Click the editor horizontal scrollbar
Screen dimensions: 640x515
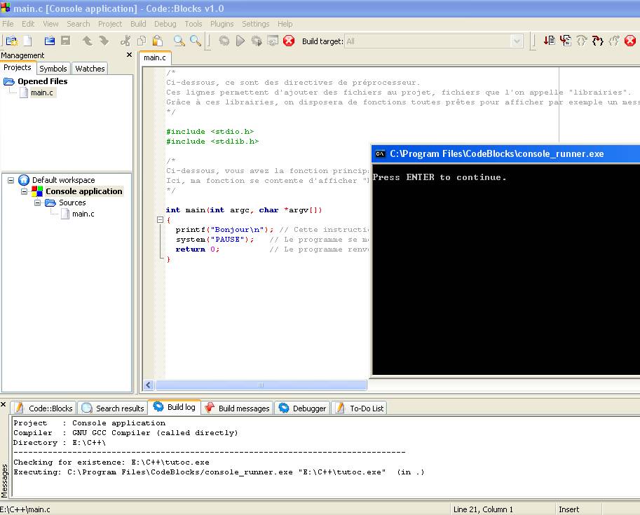260,385
